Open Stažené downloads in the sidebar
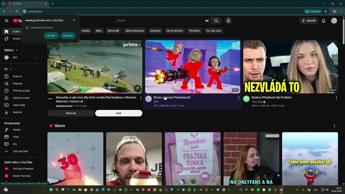This screenshot has height=194, width=345. [20, 112]
